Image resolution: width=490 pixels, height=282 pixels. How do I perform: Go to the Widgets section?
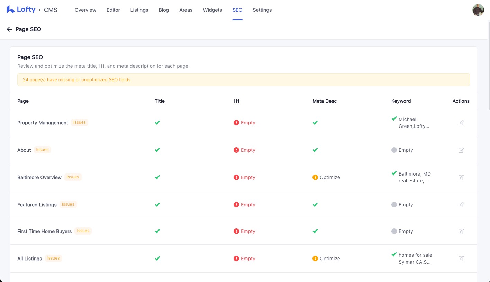(x=212, y=10)
